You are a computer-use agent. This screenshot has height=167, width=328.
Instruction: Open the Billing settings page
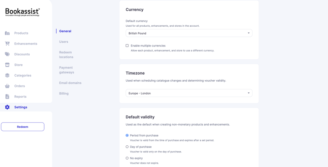[64, 93]
